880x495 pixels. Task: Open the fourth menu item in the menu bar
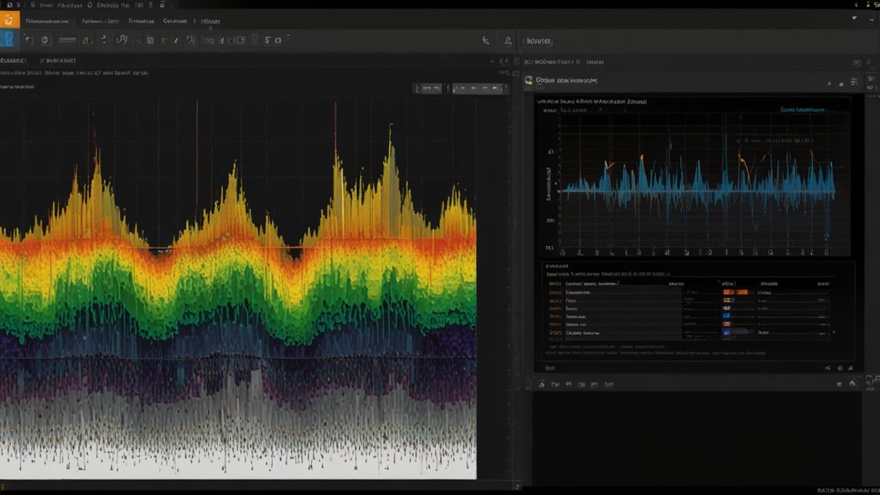175,21
